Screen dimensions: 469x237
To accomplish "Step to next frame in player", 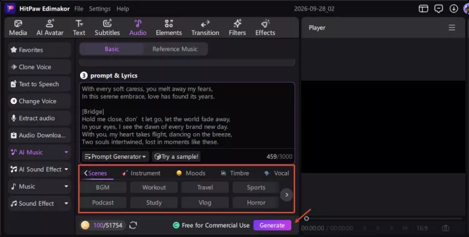I will click(x=391, y=228).
